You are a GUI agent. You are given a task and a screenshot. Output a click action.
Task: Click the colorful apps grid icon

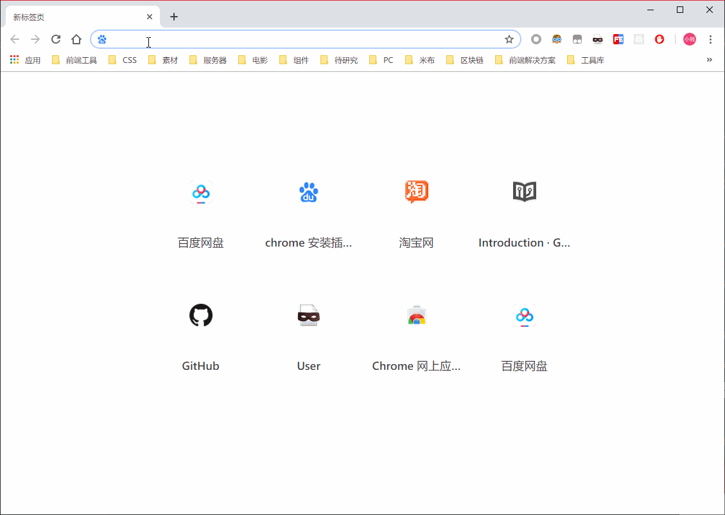coord(14,59)
